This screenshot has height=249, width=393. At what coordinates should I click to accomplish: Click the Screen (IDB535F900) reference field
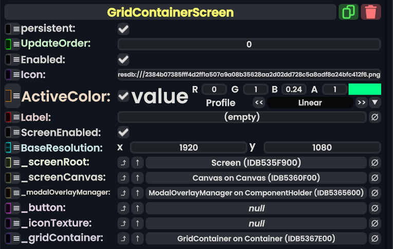coord(256,163)
